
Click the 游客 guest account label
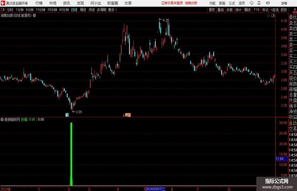point(284,3)
